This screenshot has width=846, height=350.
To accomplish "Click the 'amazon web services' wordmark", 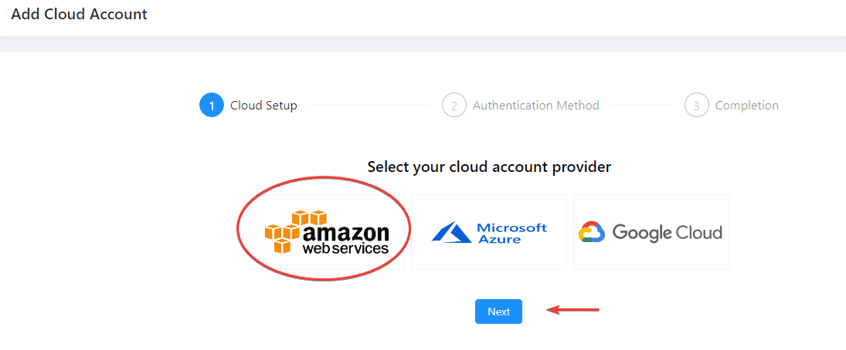I will (x=345, y=240).
